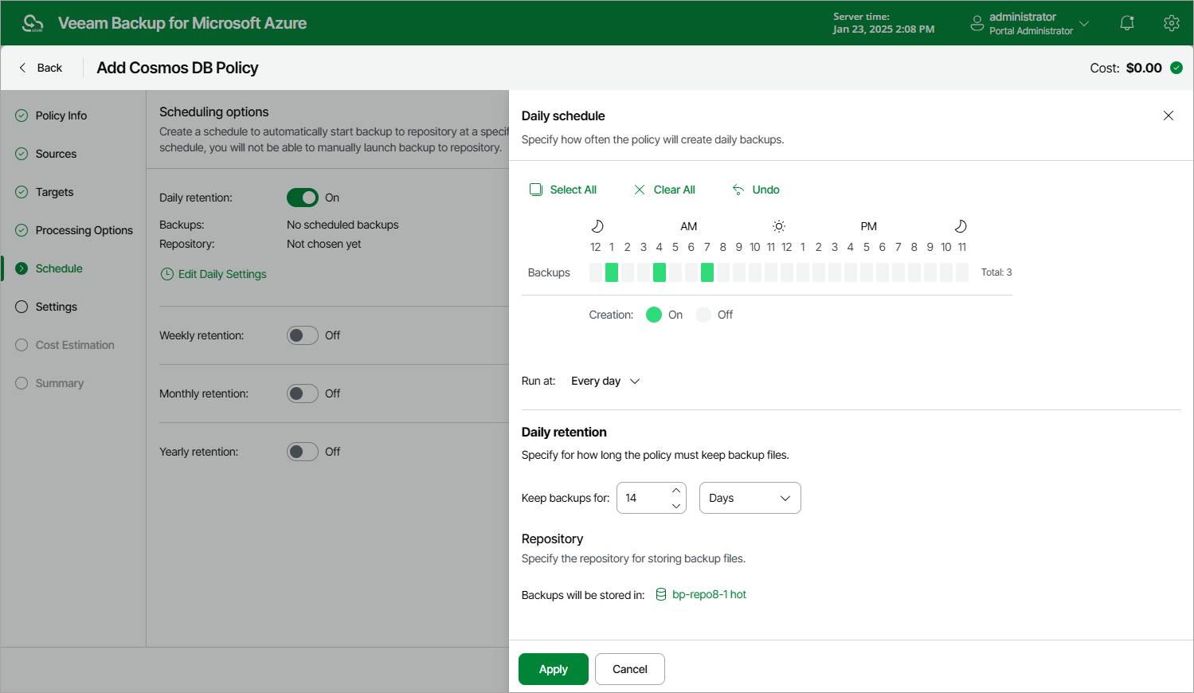This screenshot has width=1194, height=693.
Task: Click the Policy Info step check icon
Action: (x=22, y=115)
